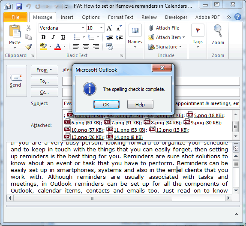Image resolution: width=246 pixels, height=226 pixels.
Task: Open Outlook Help question mark icon
Action: point(238,17)
